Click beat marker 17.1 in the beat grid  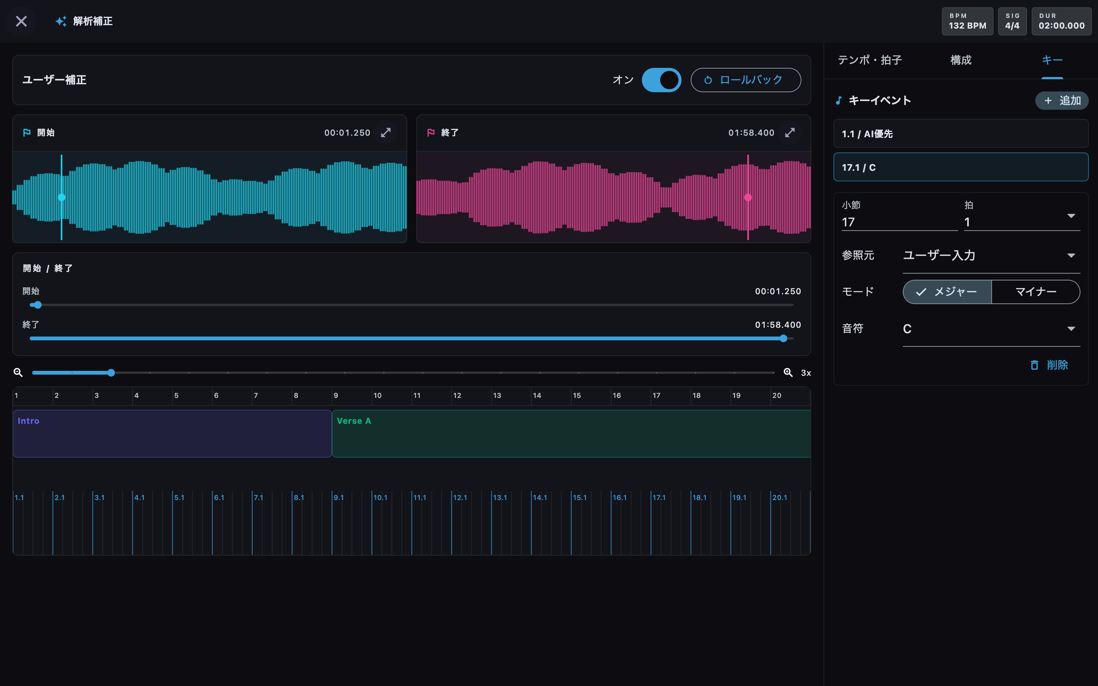659,498
